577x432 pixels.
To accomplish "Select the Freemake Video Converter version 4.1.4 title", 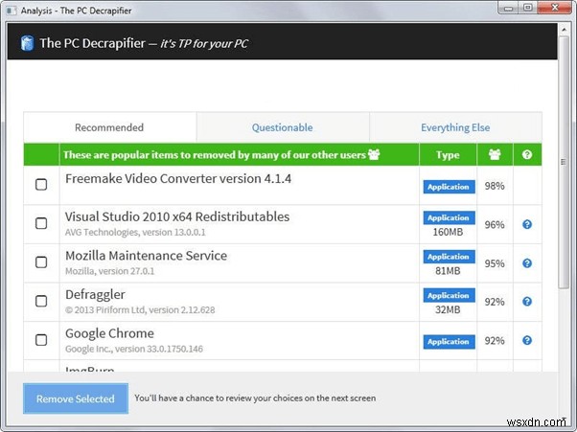I will 178,179.
